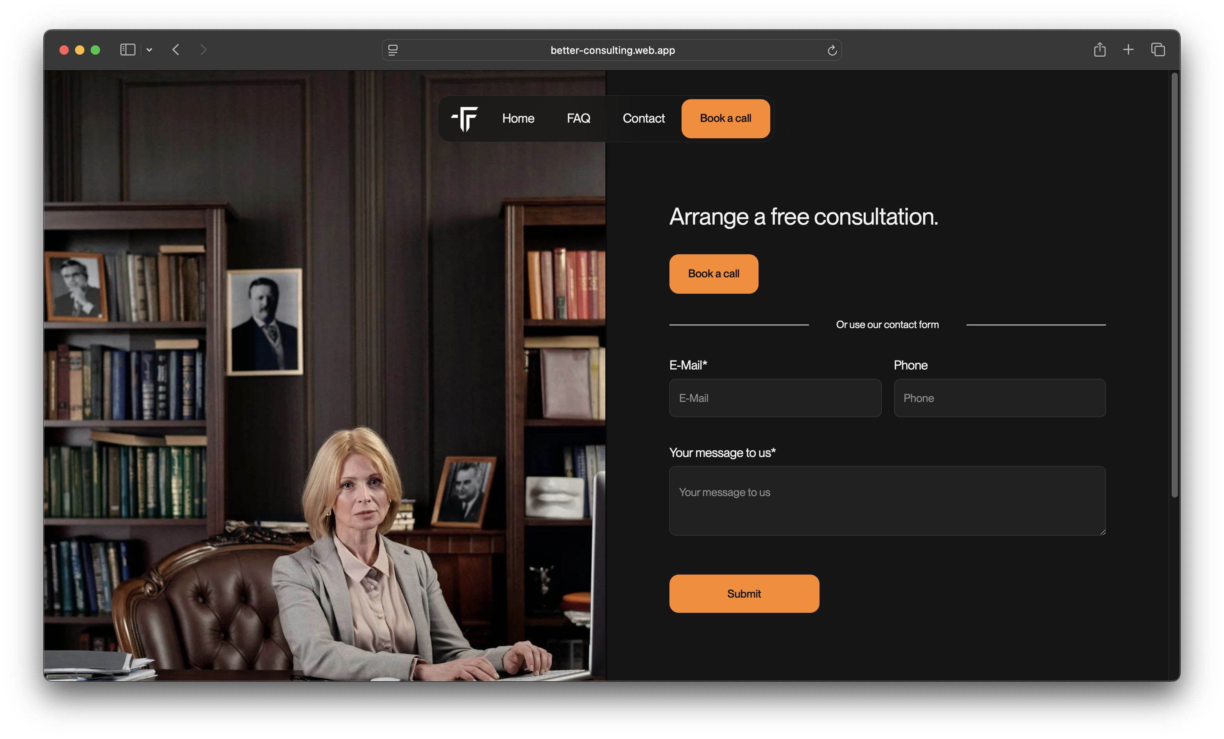Focus the Phone input field
Screen dimensions: 1224x739
999,398
